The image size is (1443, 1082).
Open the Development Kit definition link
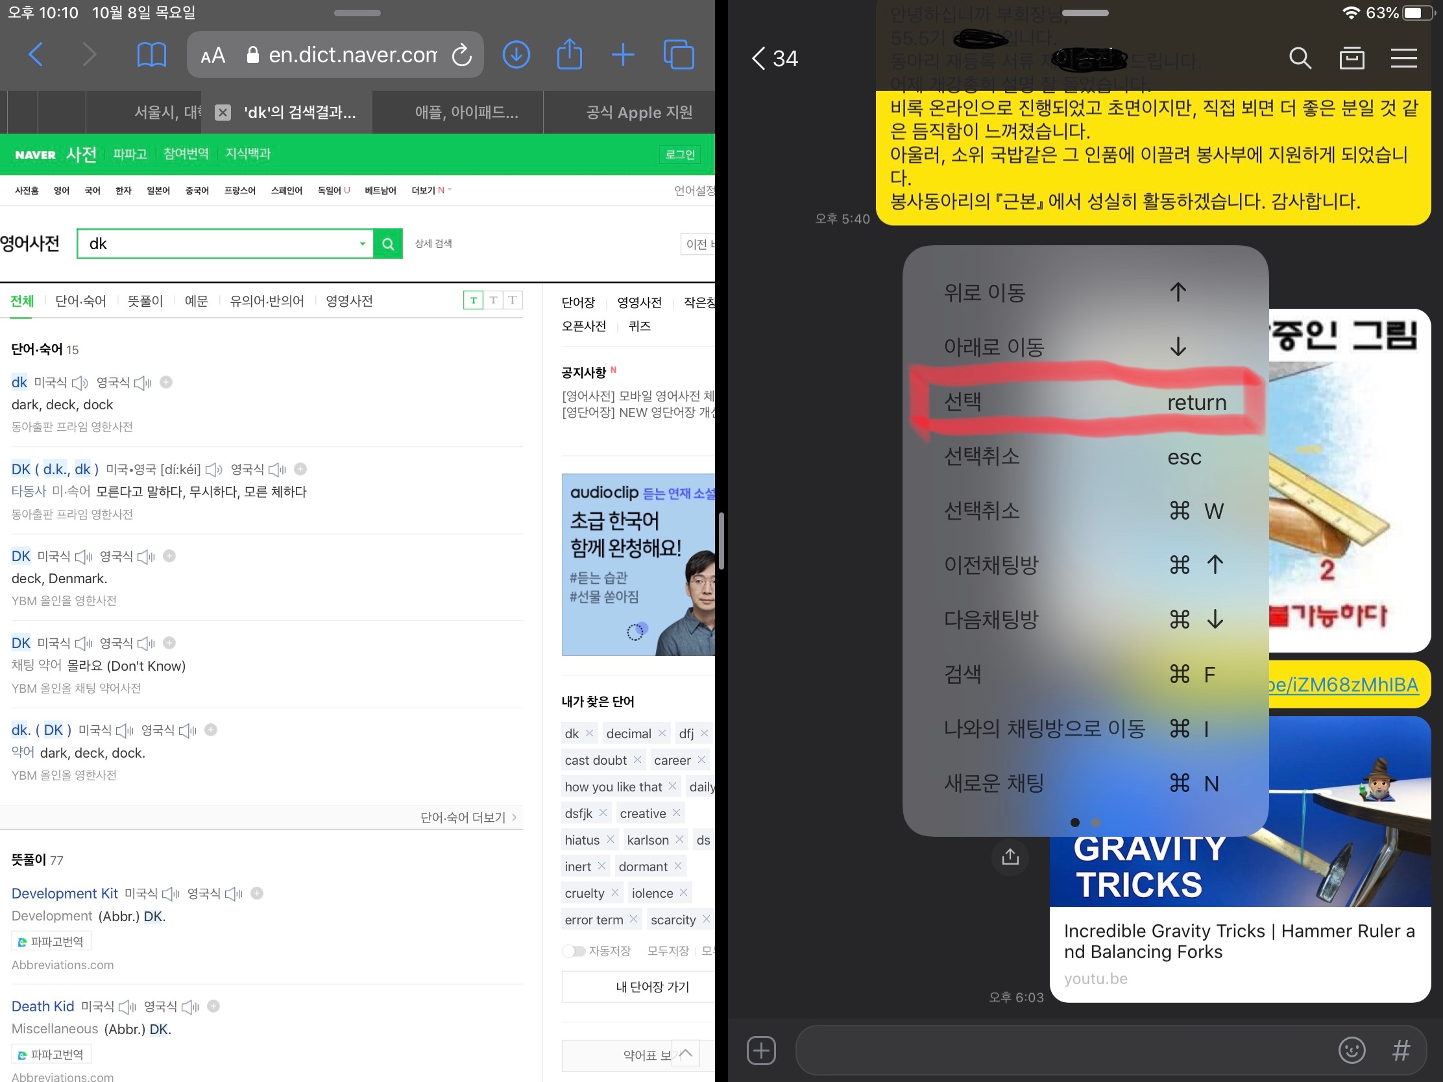pos(65,893)
